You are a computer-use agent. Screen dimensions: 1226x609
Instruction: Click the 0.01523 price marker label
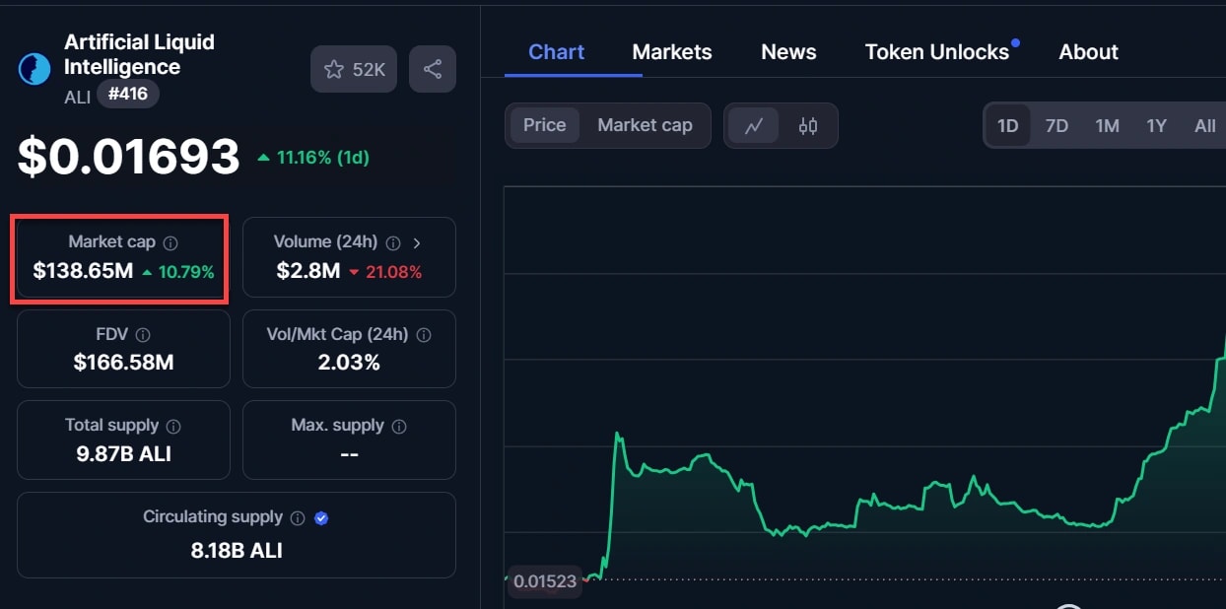pyautogui.click(x=545, y=580)
